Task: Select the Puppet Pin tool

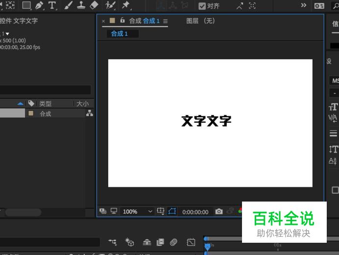Action: pyautogui.click(x=126, y=5)
